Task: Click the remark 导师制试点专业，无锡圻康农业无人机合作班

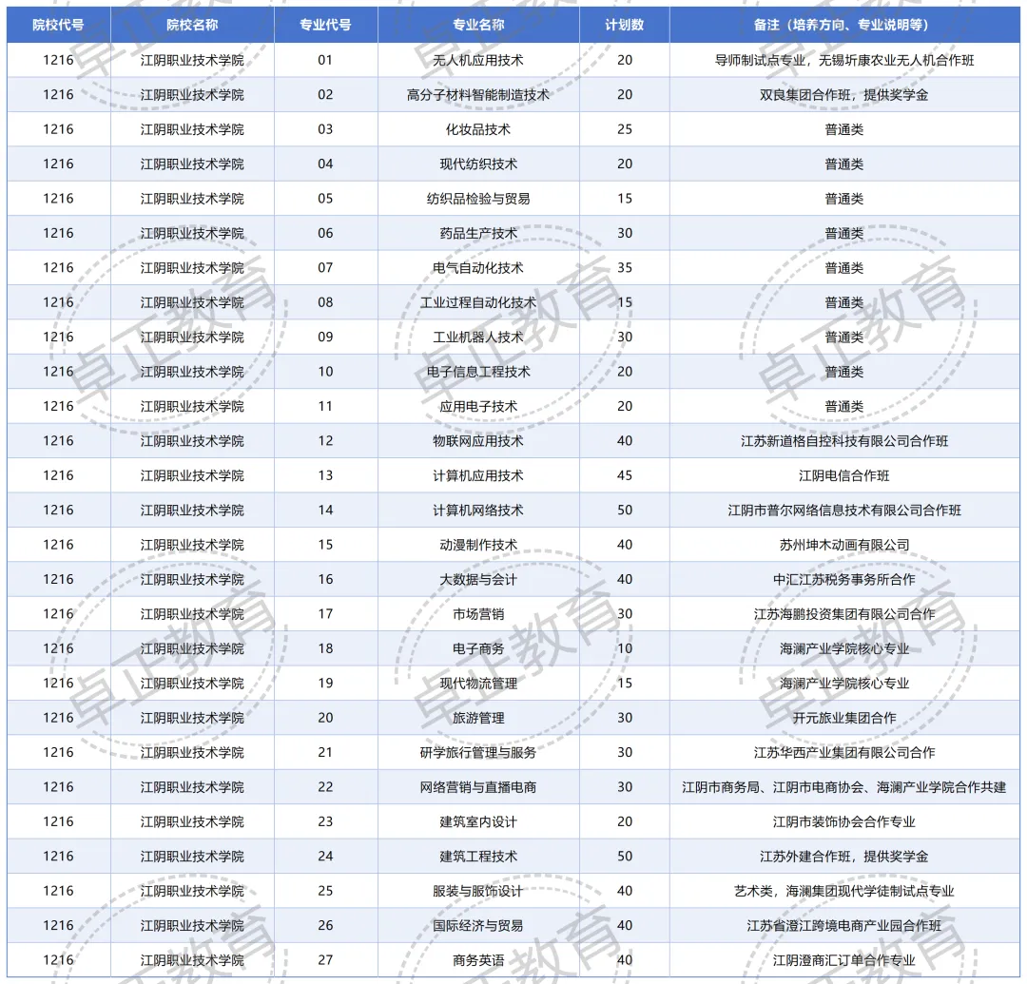Action: [844, 60]
